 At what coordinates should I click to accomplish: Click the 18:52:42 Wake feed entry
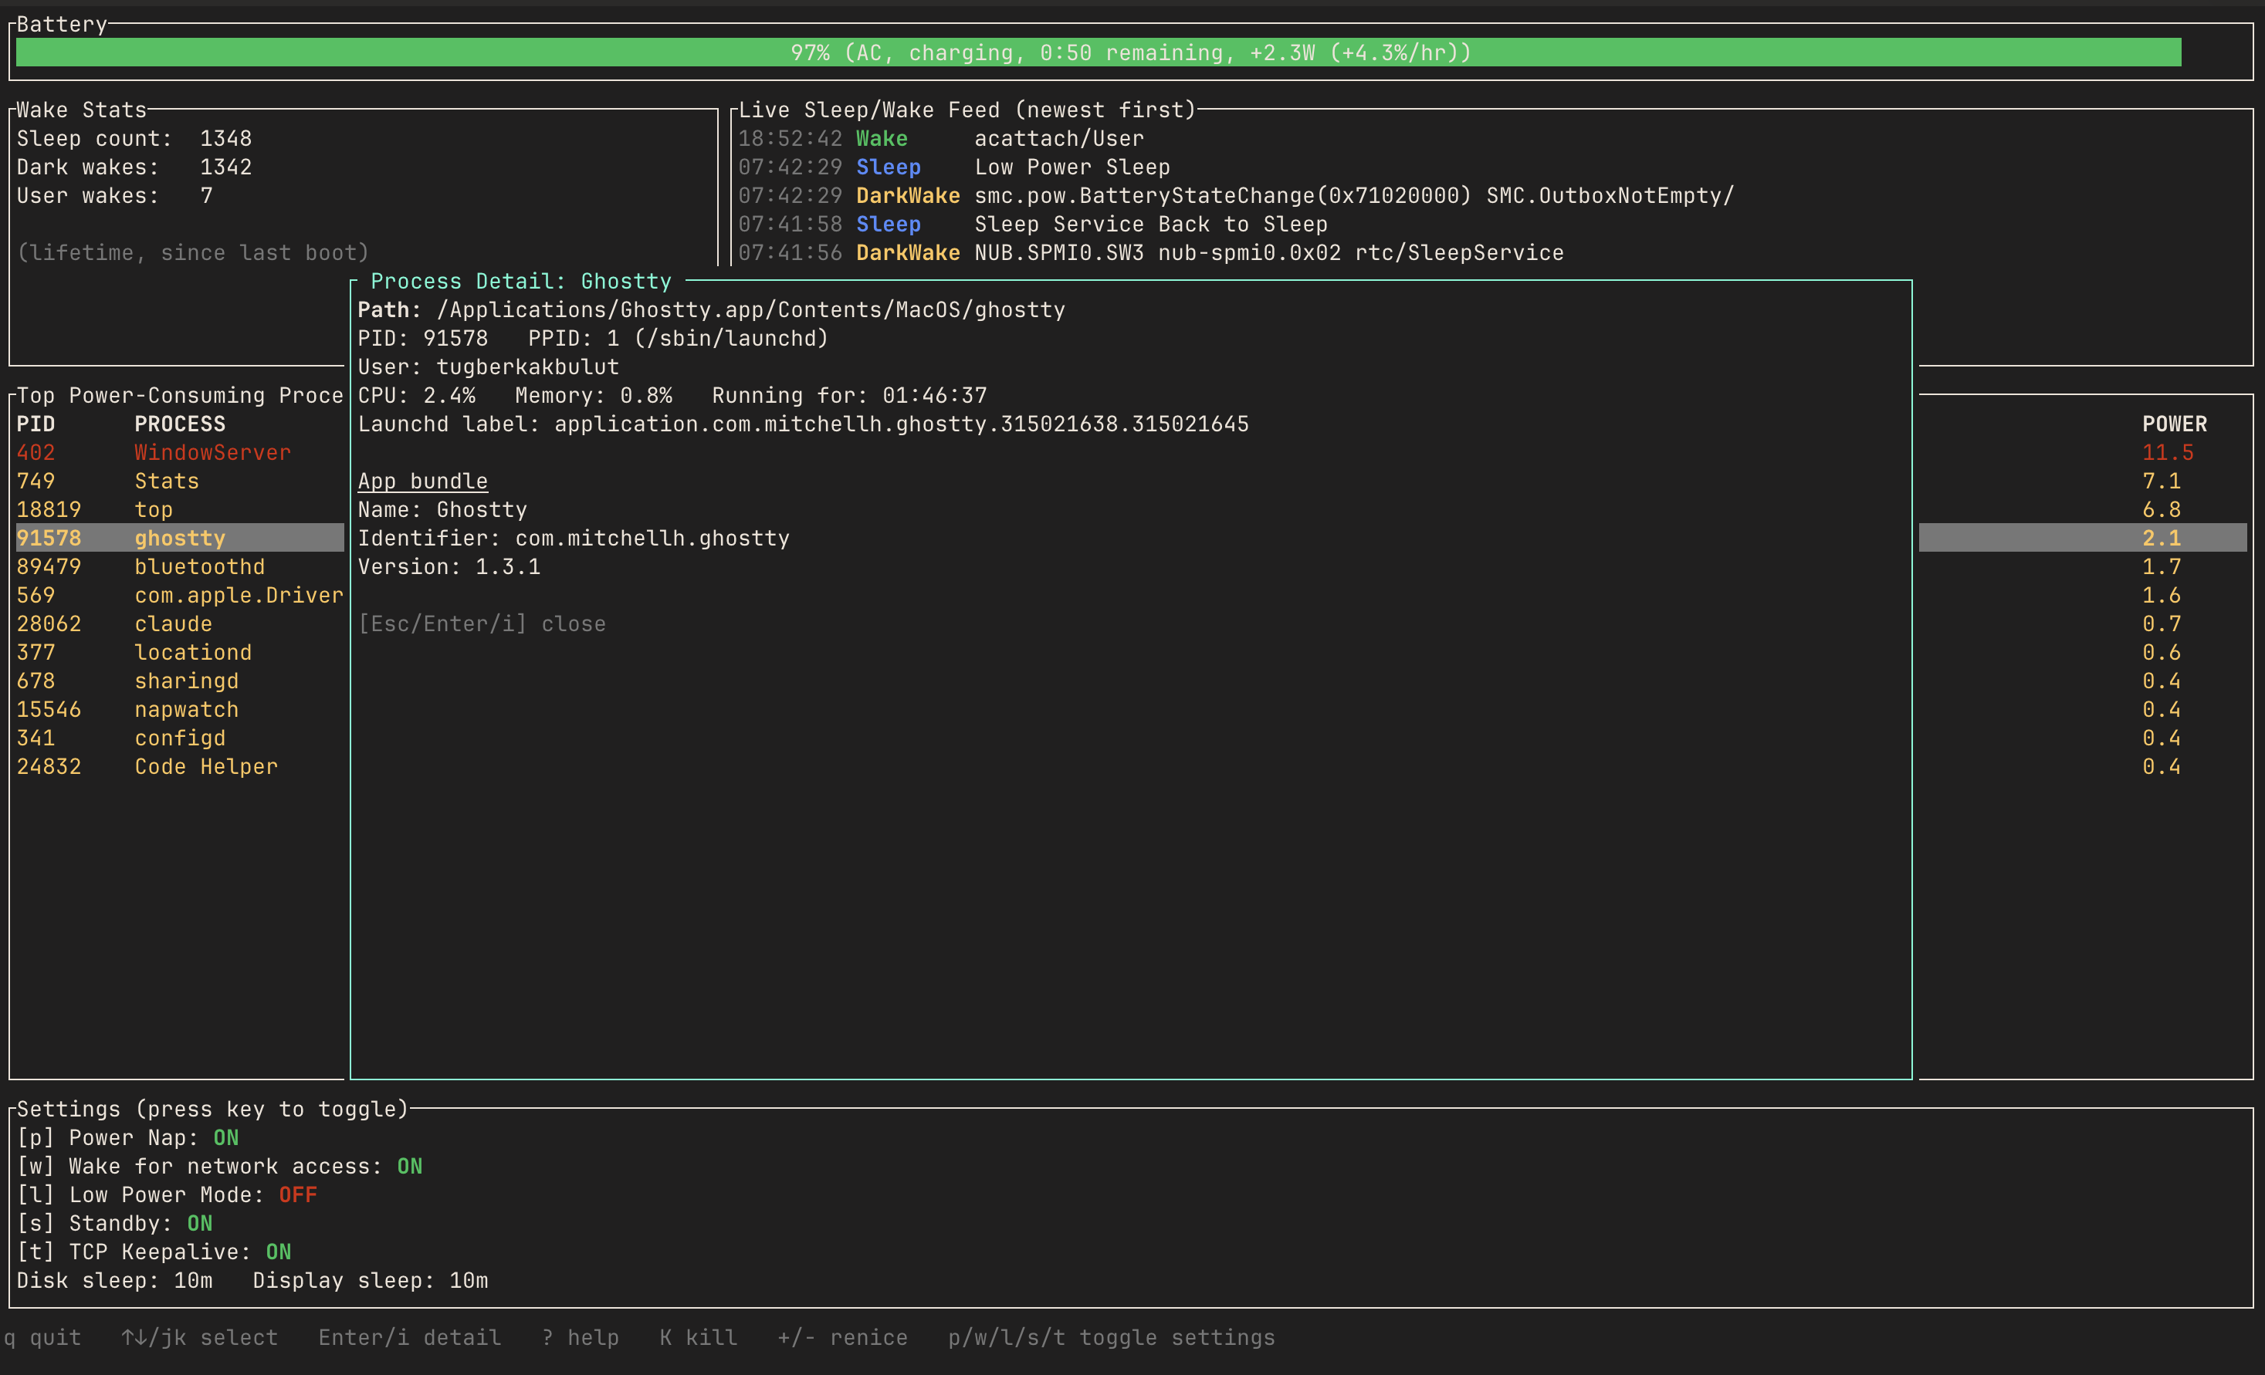[x=941, y=138]
